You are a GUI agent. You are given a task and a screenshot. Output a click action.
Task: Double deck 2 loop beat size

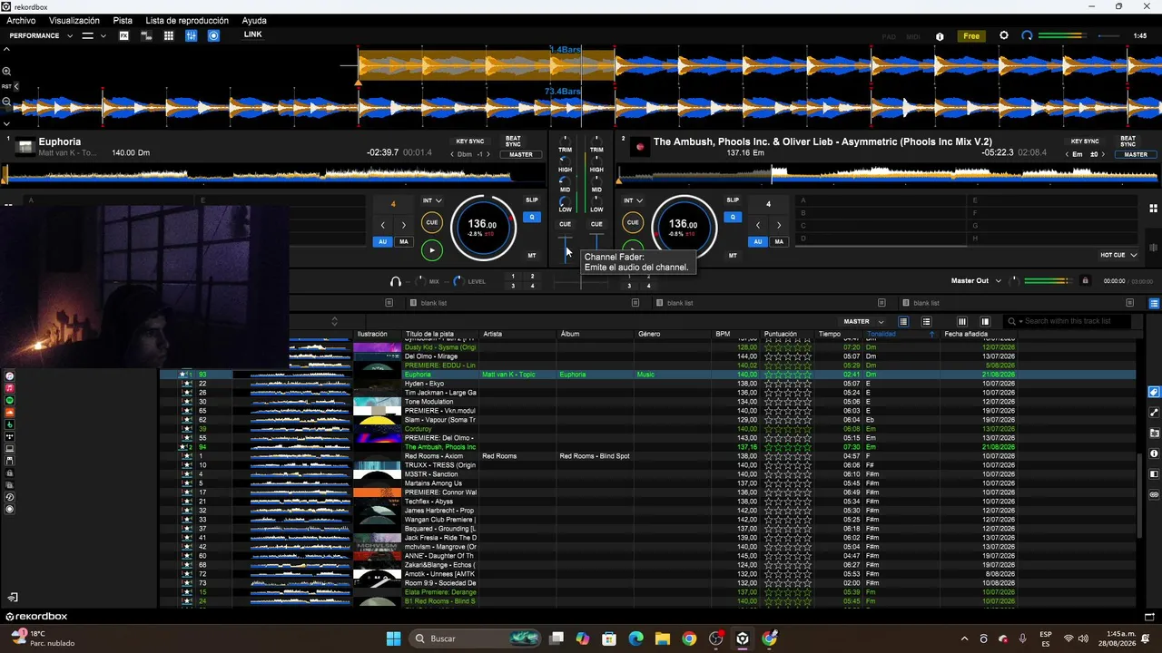pyautogui.click(x=778, y=225)
